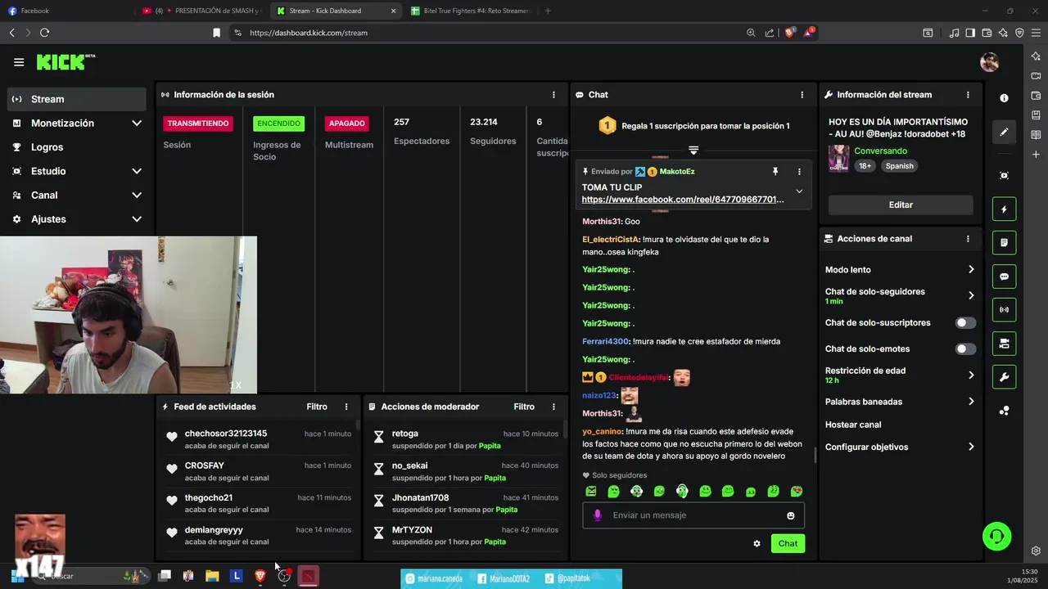Open Brave browser from the taskbar
The image size is (1048, 589).
pyautogui.click(x=260, y=576)
